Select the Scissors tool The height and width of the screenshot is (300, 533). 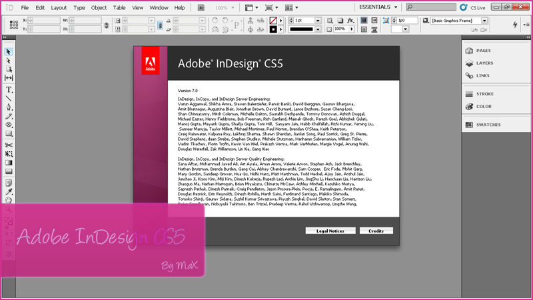pos(9,145)
